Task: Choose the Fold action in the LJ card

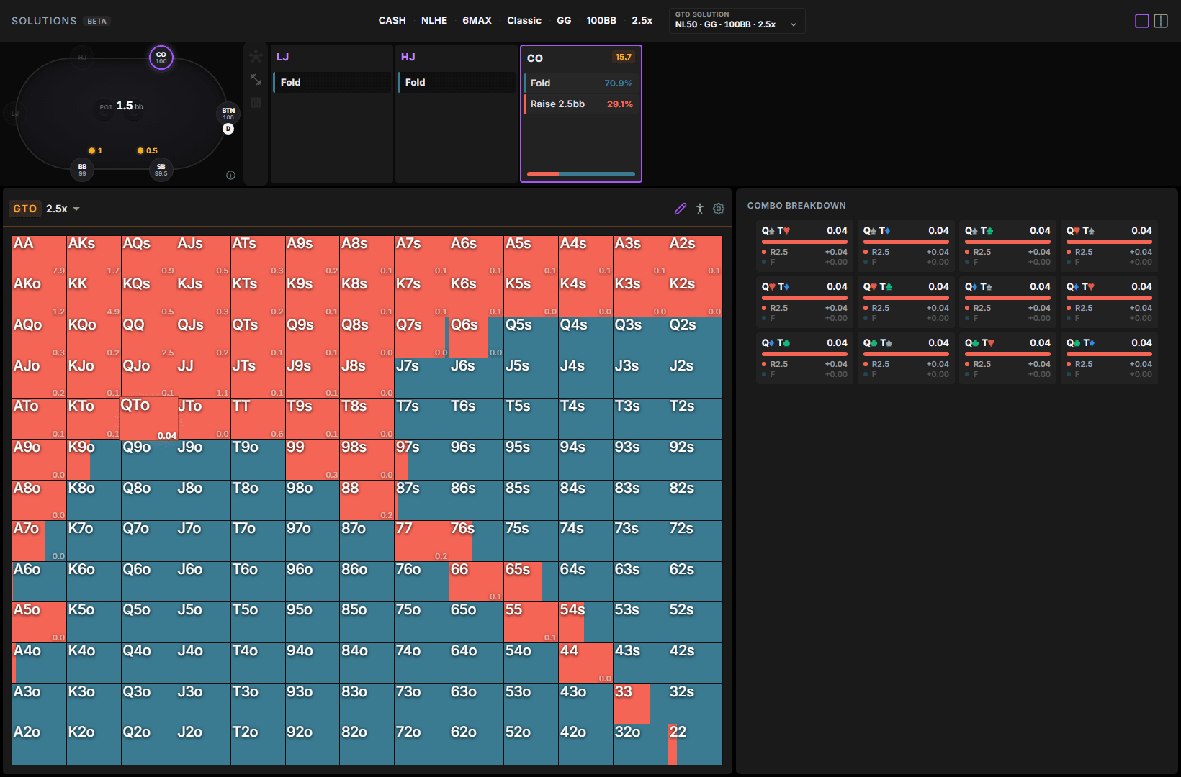Action: (x=332, y=82)
